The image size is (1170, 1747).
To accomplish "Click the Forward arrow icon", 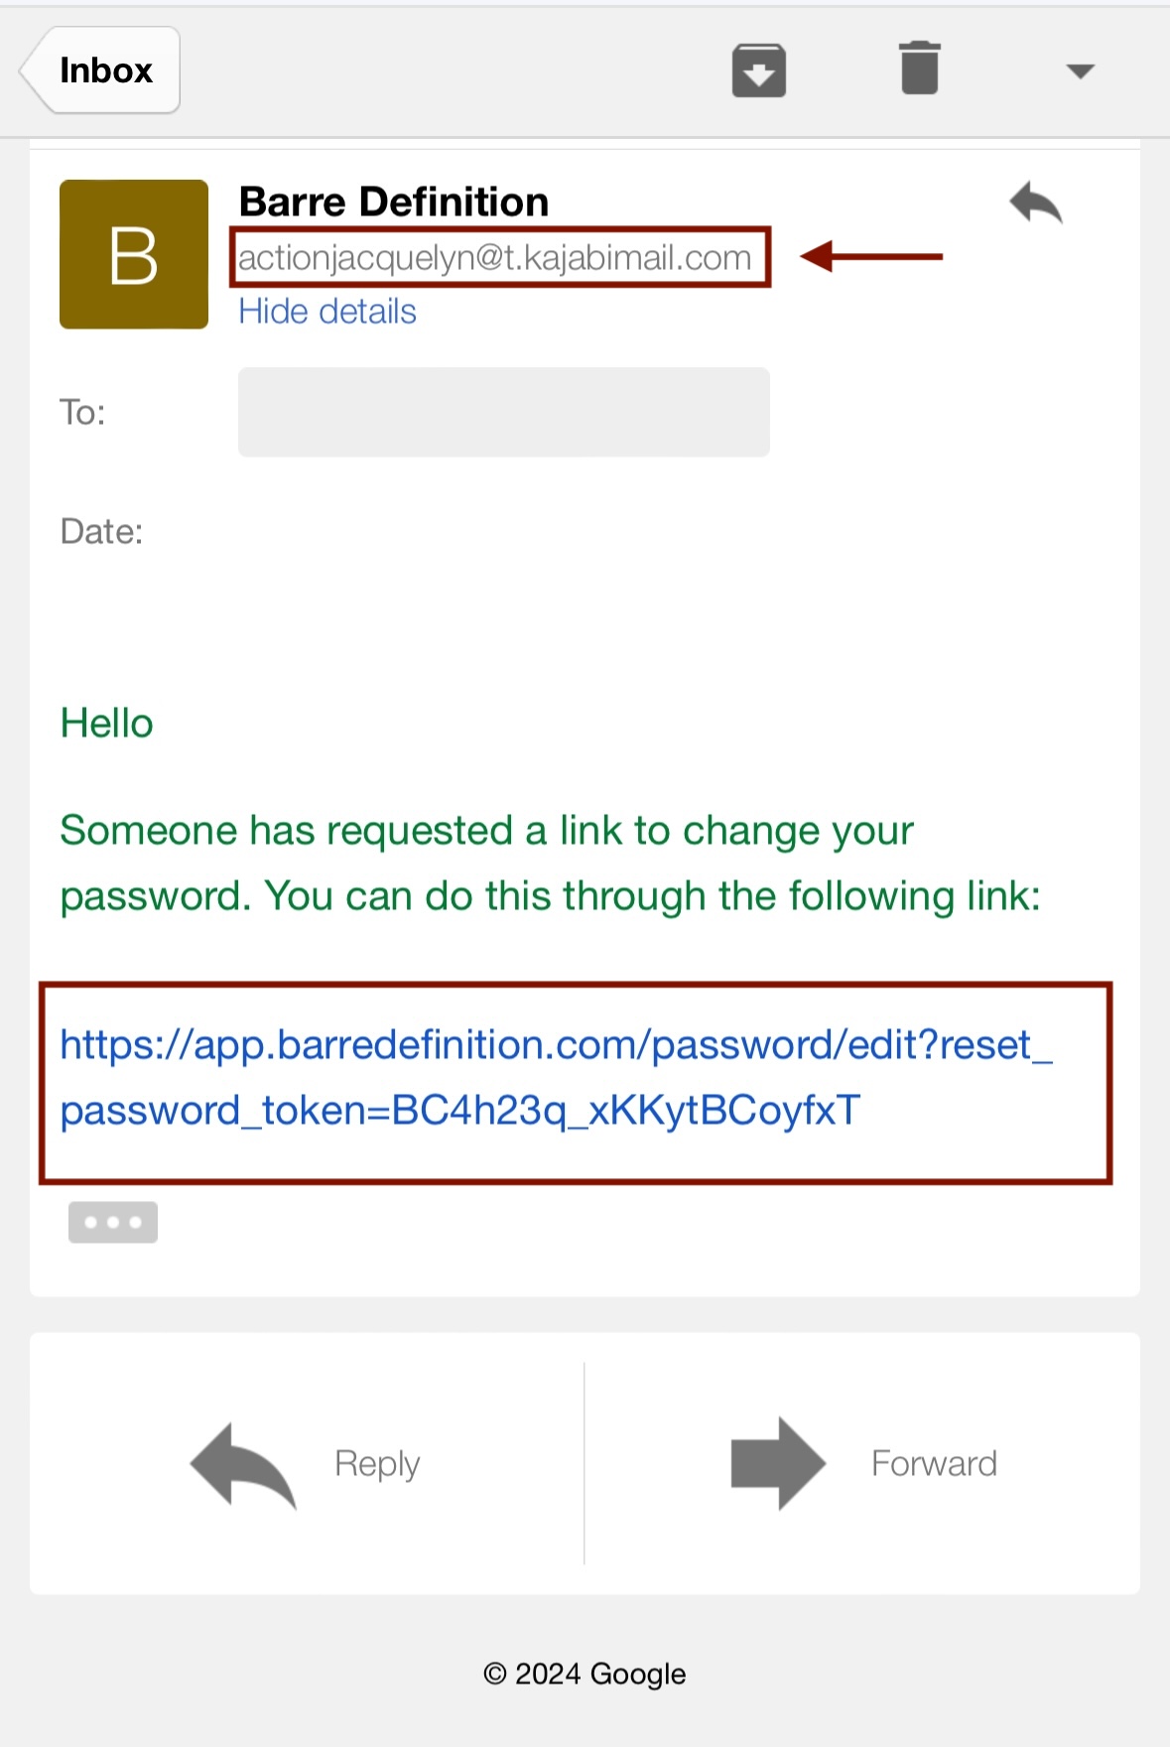I will coord(778,1464).
